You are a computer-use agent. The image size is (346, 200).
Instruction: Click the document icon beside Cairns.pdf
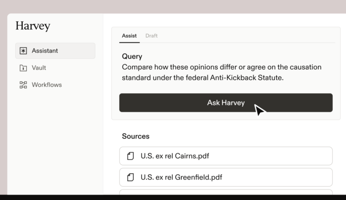coord(130,156)
